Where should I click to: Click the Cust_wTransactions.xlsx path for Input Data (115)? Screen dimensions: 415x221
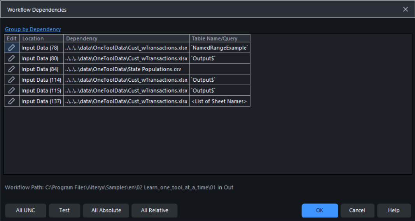(x=126, y=91)
